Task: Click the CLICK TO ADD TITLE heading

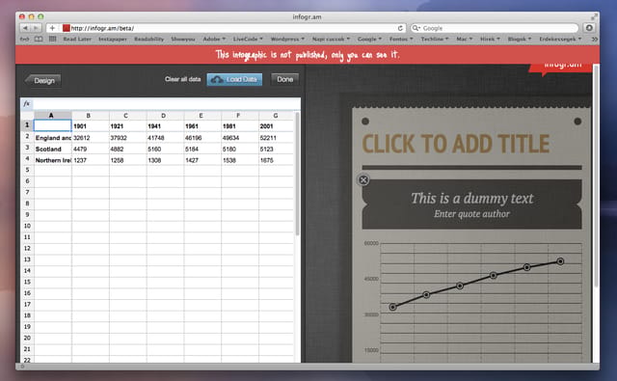Action: [456, 144]
